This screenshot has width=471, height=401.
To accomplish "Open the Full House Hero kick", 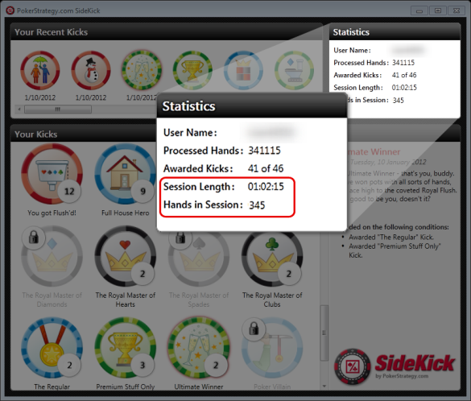I will point(126,174).
